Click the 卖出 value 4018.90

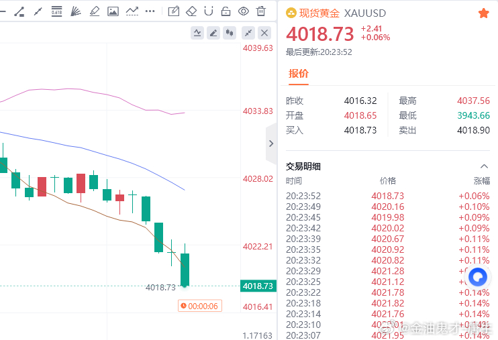[x=474, y=130]
